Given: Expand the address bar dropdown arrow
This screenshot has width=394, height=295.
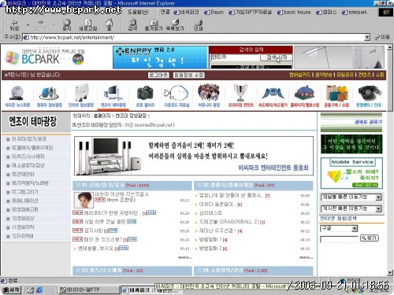Looking at the screenshot, I should coord(367,37).
